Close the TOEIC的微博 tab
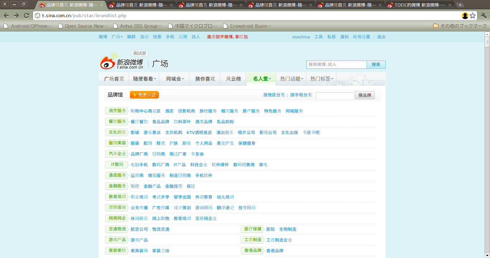The image size is (490, 258). pyautogui.click(x=450, y=5)
